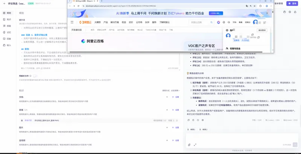Choose the 样例1 sample prompt

(191, 130)
